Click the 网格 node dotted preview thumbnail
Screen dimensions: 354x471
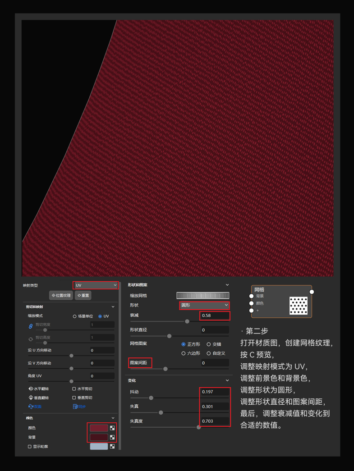[298, 306]
